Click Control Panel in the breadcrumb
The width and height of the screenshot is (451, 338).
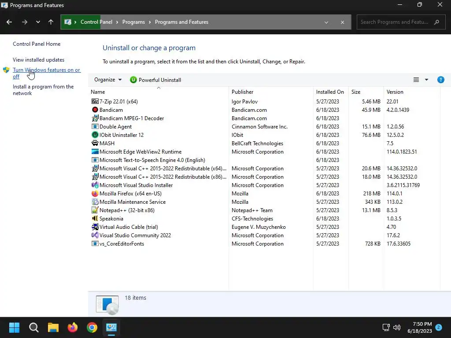pos(96,22)
